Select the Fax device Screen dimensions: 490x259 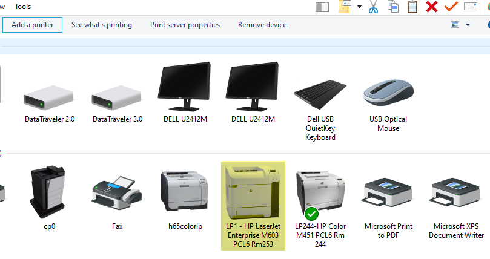click(117, 203)
